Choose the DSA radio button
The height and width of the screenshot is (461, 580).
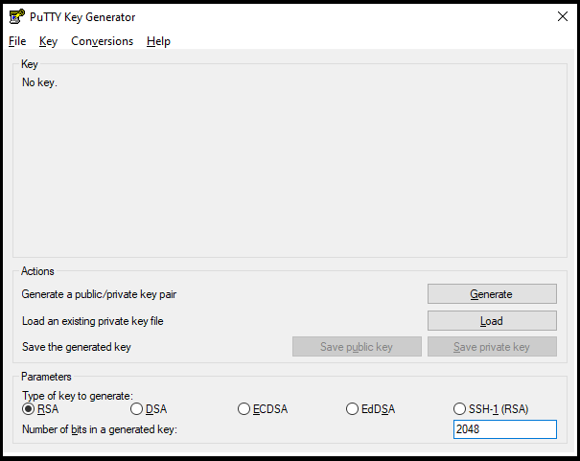(x=137, y=409)
